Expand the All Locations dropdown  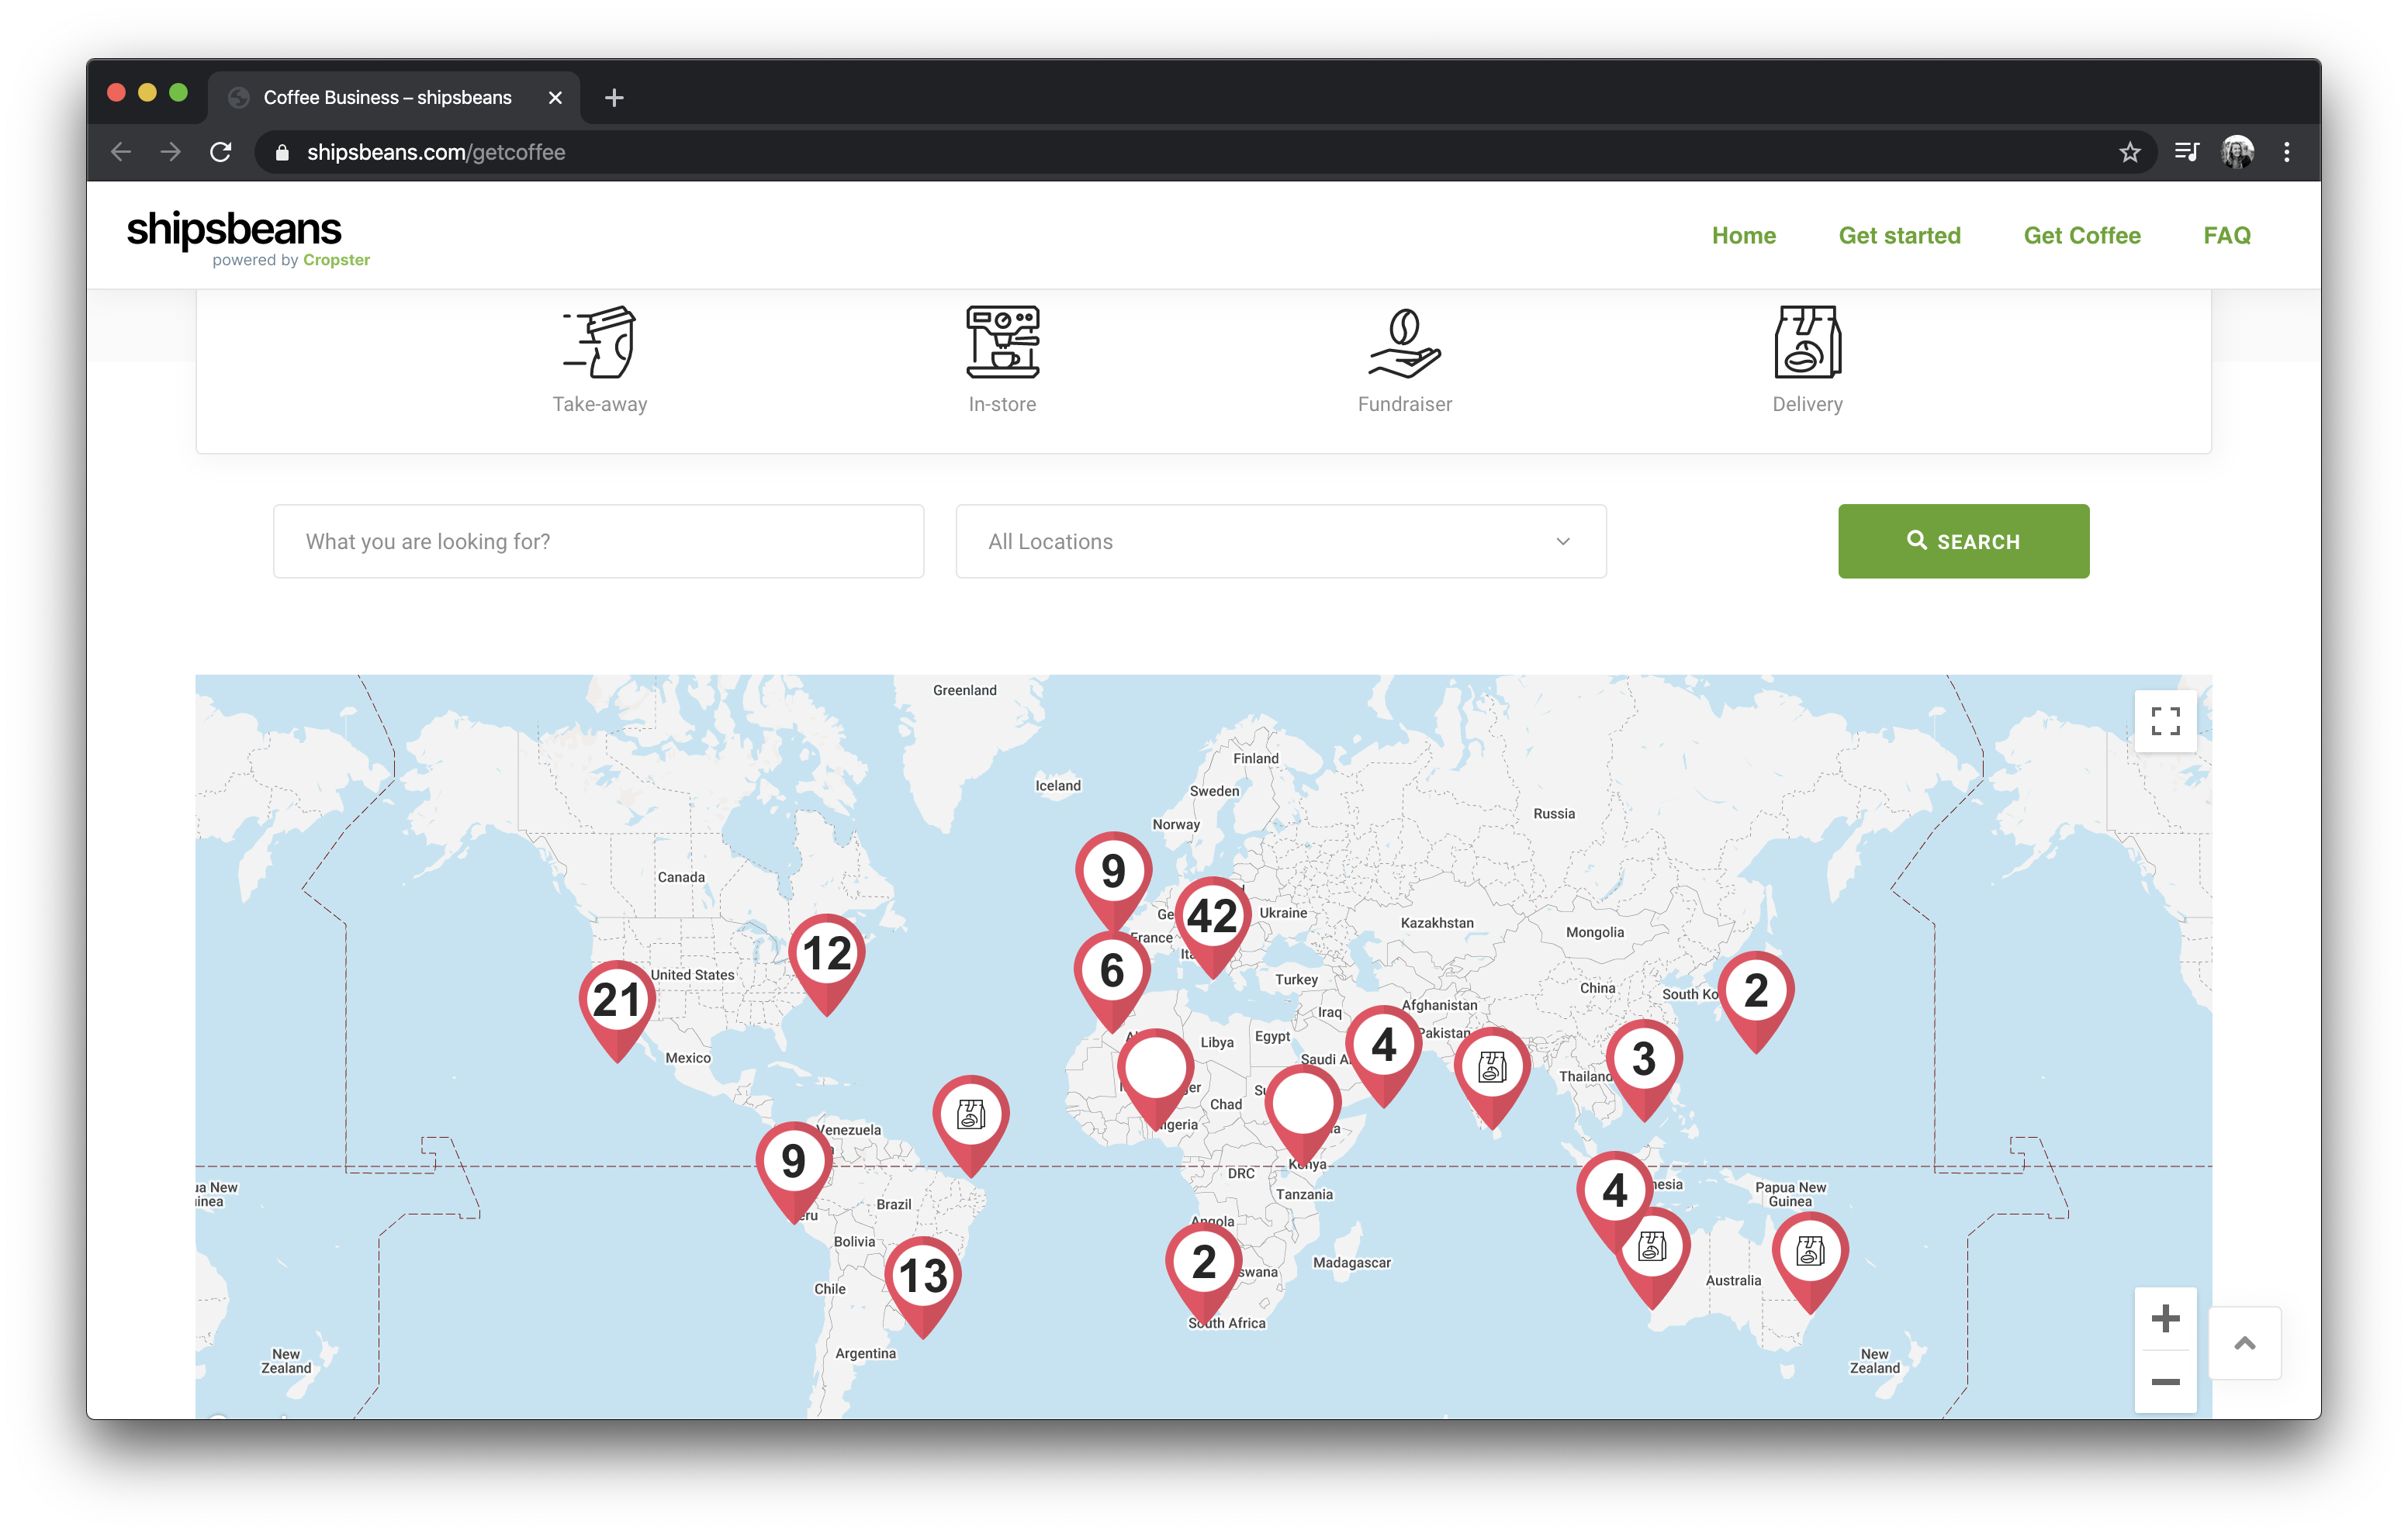1281,541
